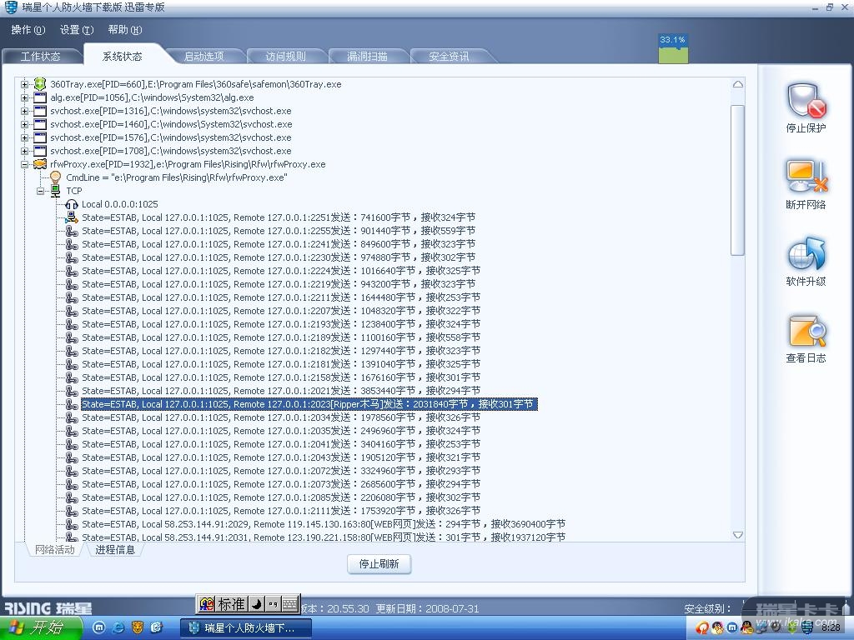
Task: Switch to the 安全资讯 tab
Action: (x=449, y=56)
